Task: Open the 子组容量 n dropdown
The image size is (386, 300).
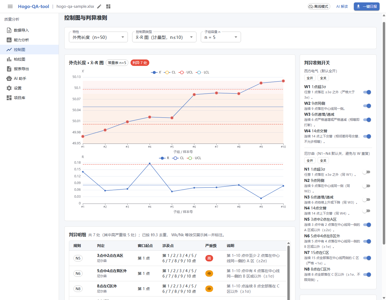Action: pos(221,37)
